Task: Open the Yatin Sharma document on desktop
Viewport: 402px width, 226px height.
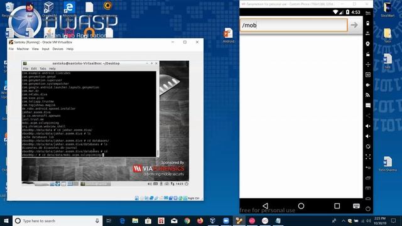Action: click(x=388, y=164)
